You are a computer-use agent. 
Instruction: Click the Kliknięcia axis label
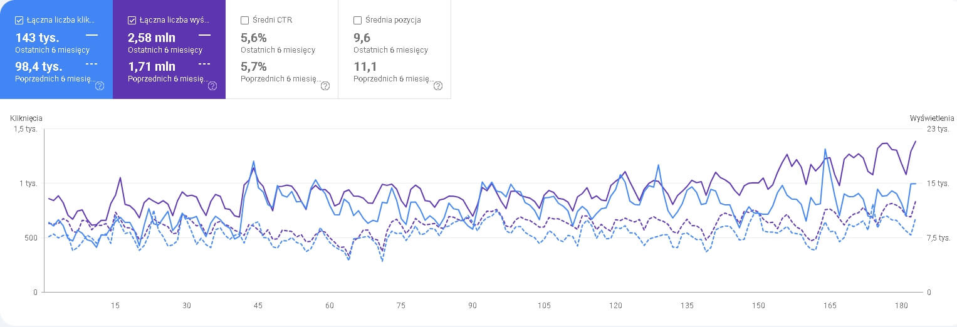click(x=26, y=118)
